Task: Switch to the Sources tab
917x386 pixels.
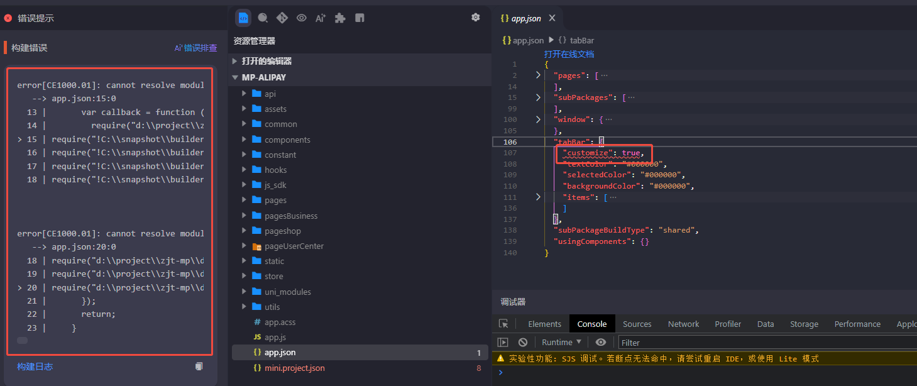Action: [637, 324]
